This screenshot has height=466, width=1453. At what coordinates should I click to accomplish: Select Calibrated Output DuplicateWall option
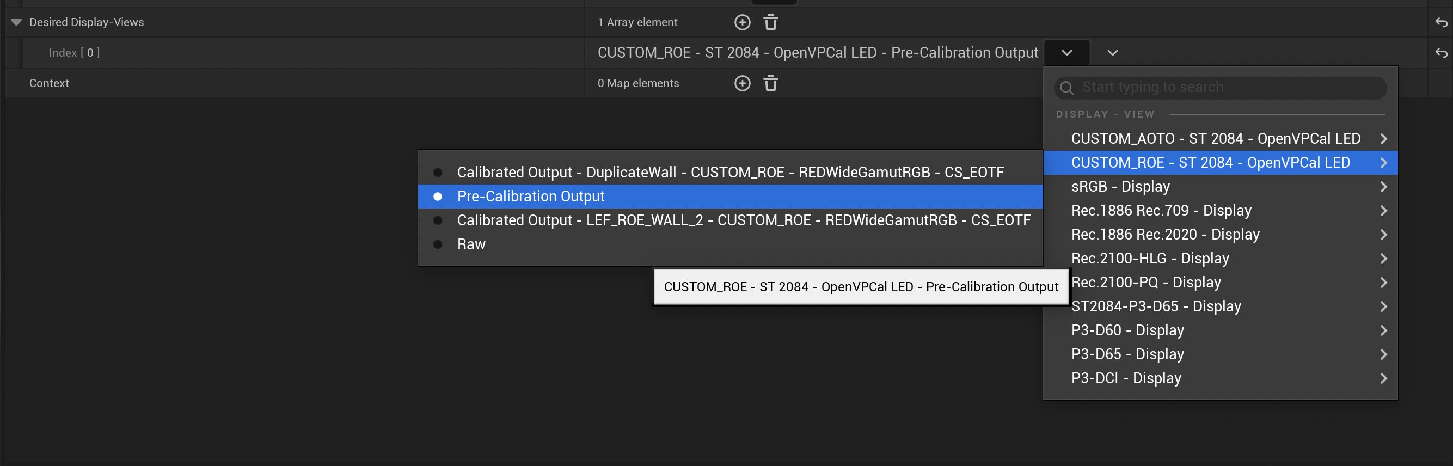click(x=731, y=173)
